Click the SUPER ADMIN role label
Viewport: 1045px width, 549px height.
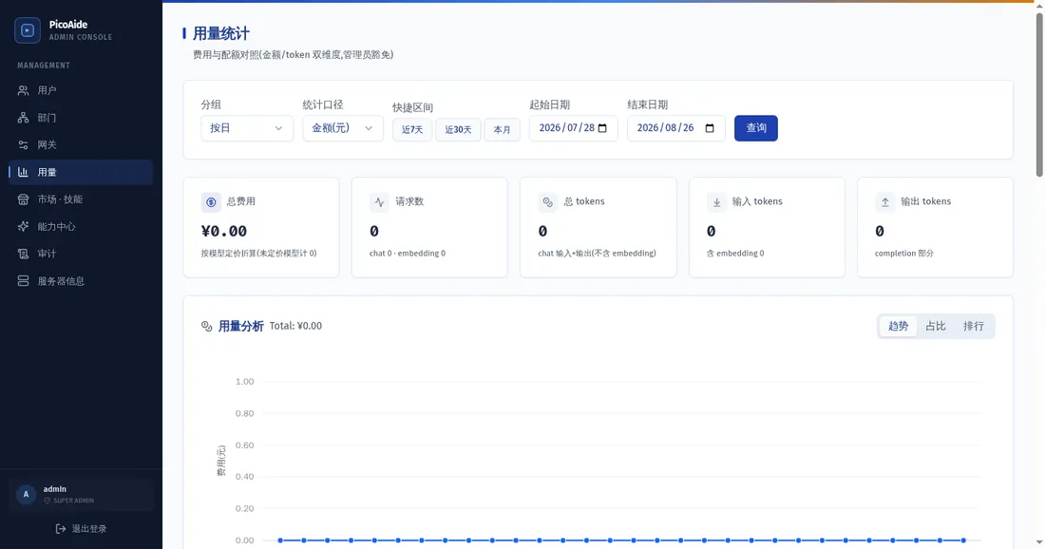tap(73, 501)
